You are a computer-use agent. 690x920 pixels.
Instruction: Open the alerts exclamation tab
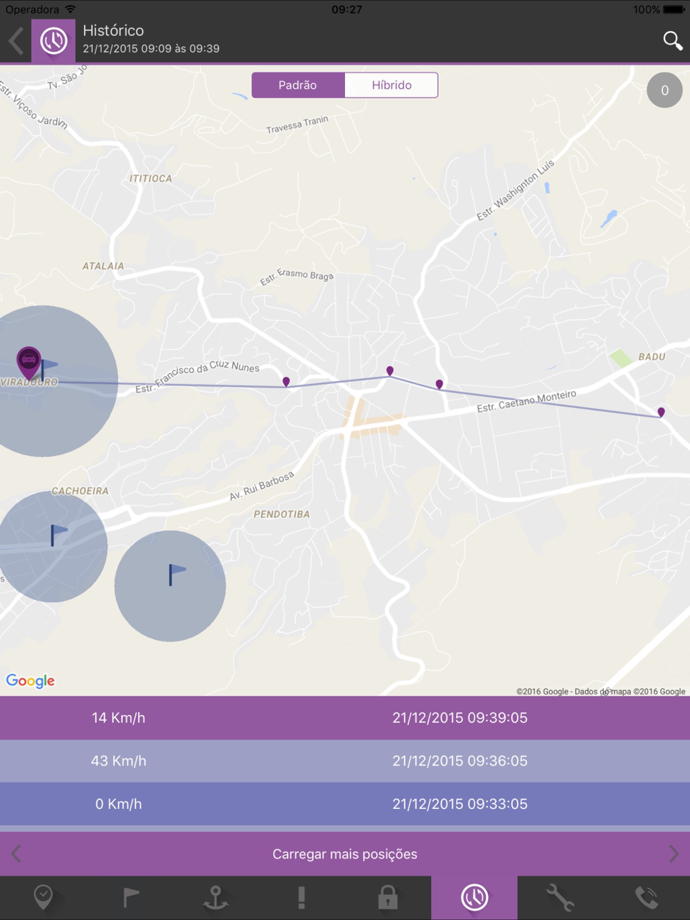coord(302,898)
